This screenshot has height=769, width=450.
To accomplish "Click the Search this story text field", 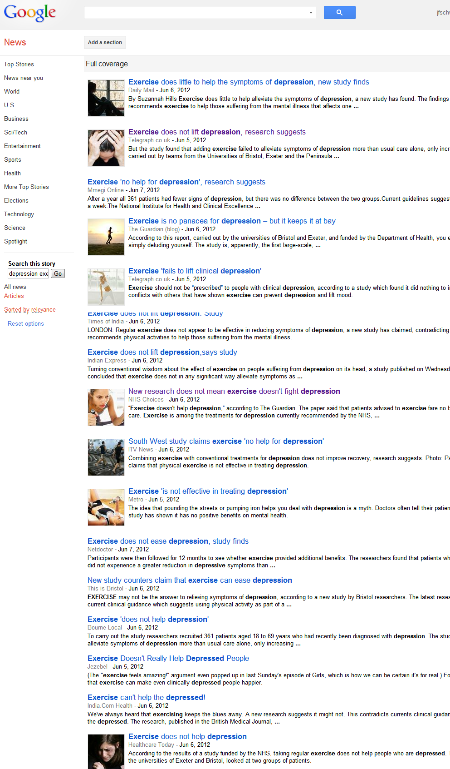I will (x=28, y=273).
